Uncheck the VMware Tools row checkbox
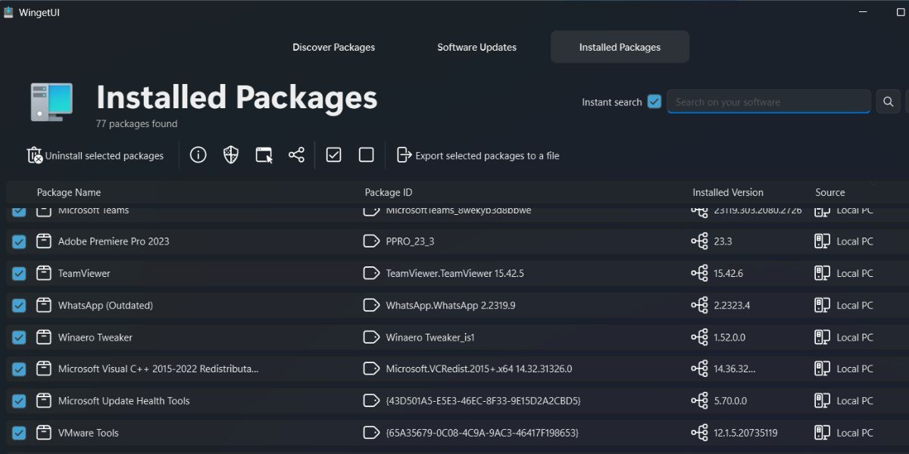909x454 pixels. click(x=19, y=433)
